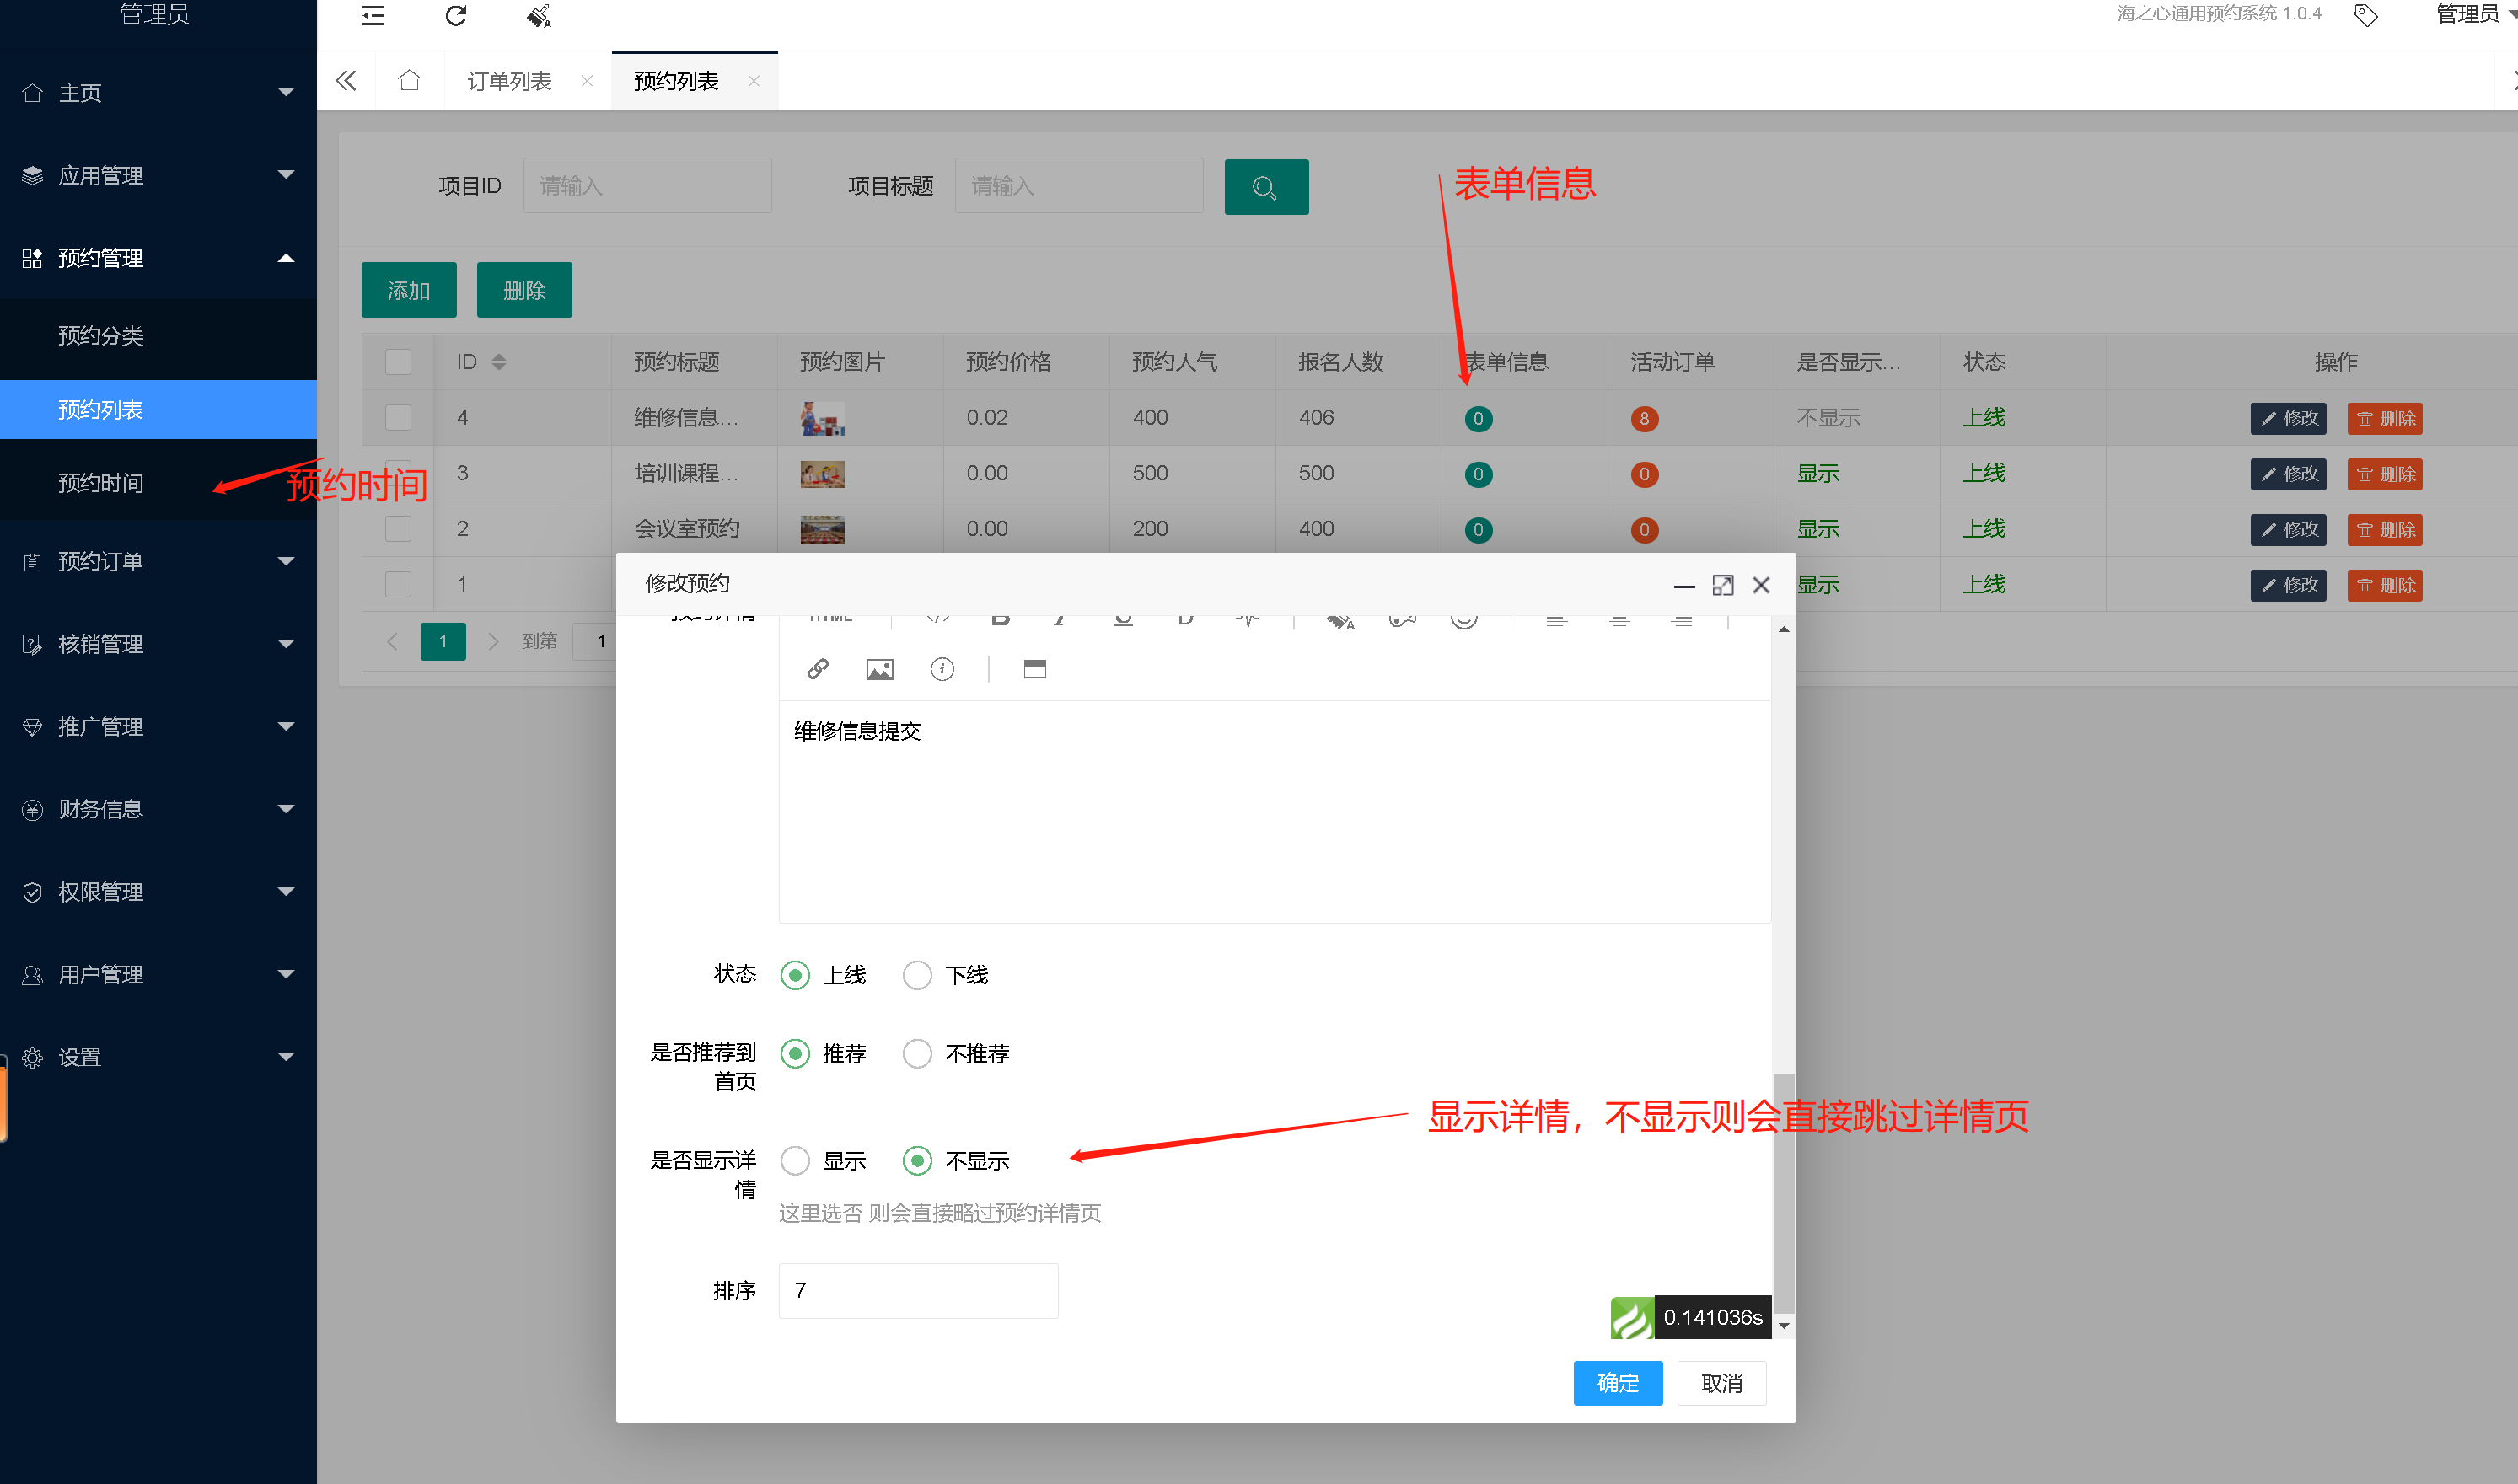This screenshot has height=1484, width=2518.
Task: Tick the checkbox for row ID 2
Action: coord(398,529)
